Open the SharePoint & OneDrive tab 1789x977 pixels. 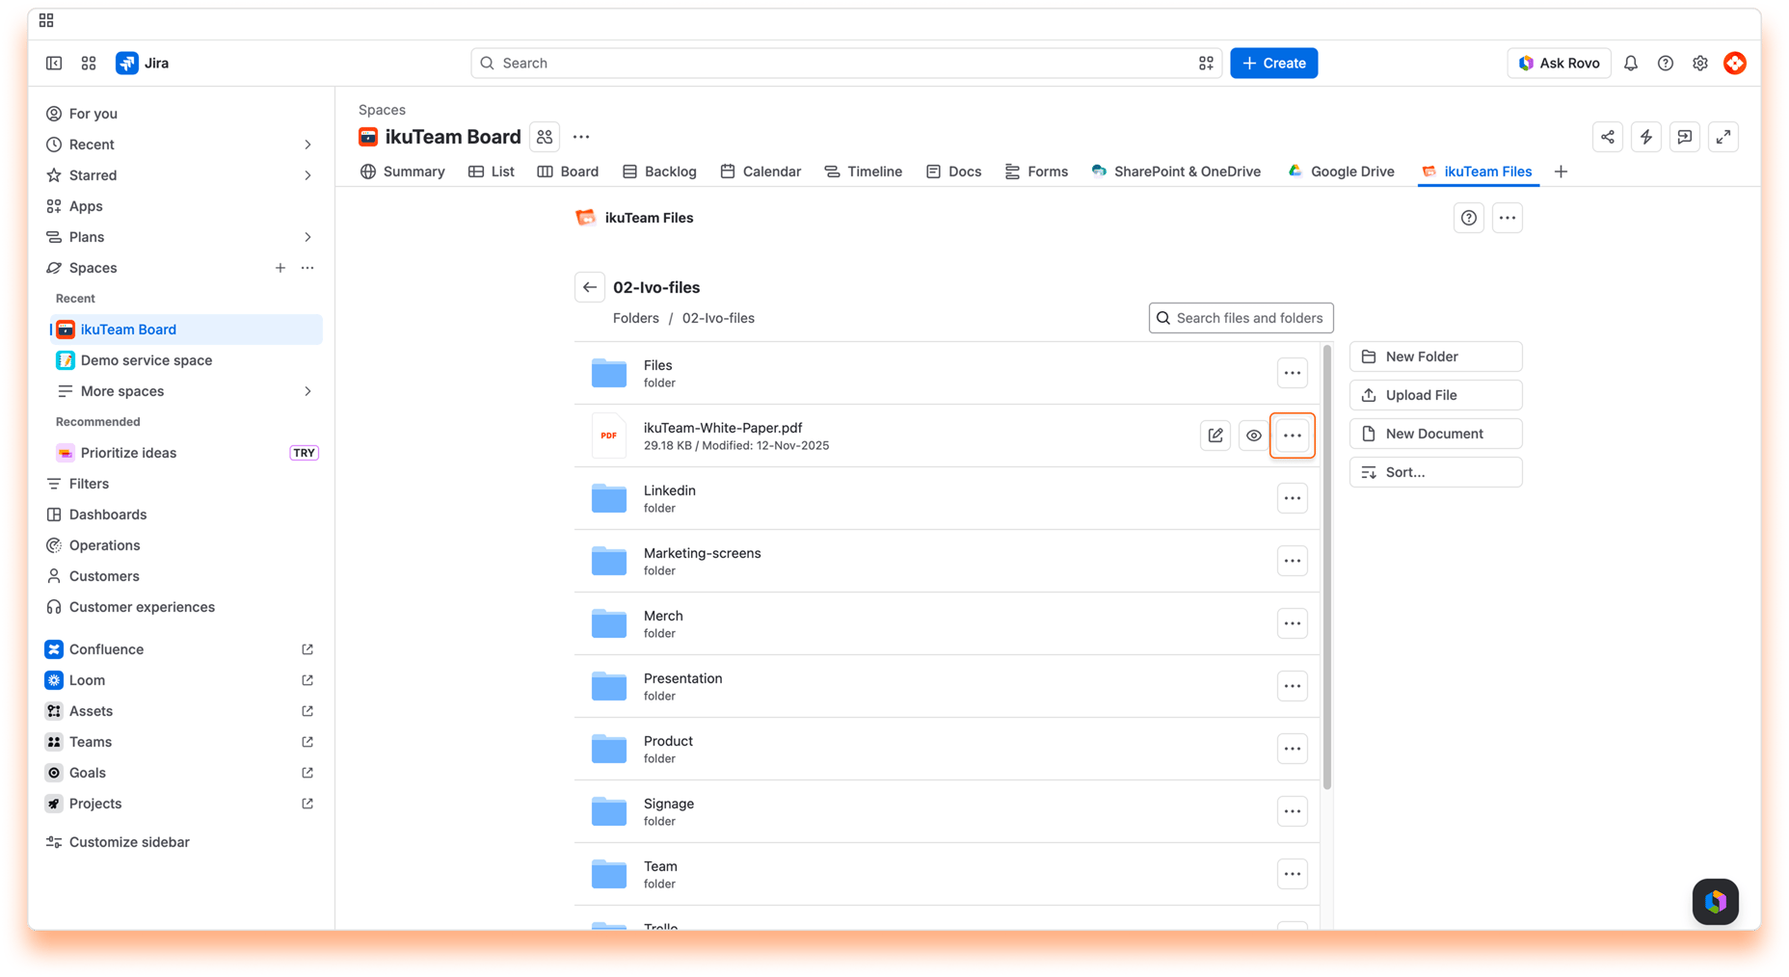tap(1175, 172)
